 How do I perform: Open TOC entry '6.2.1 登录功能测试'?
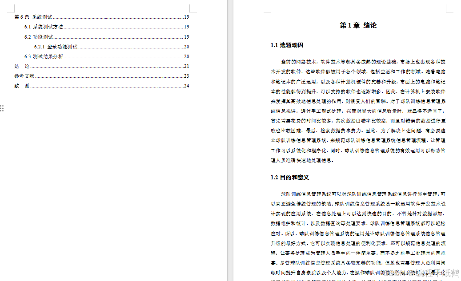(x=112, y=47)
